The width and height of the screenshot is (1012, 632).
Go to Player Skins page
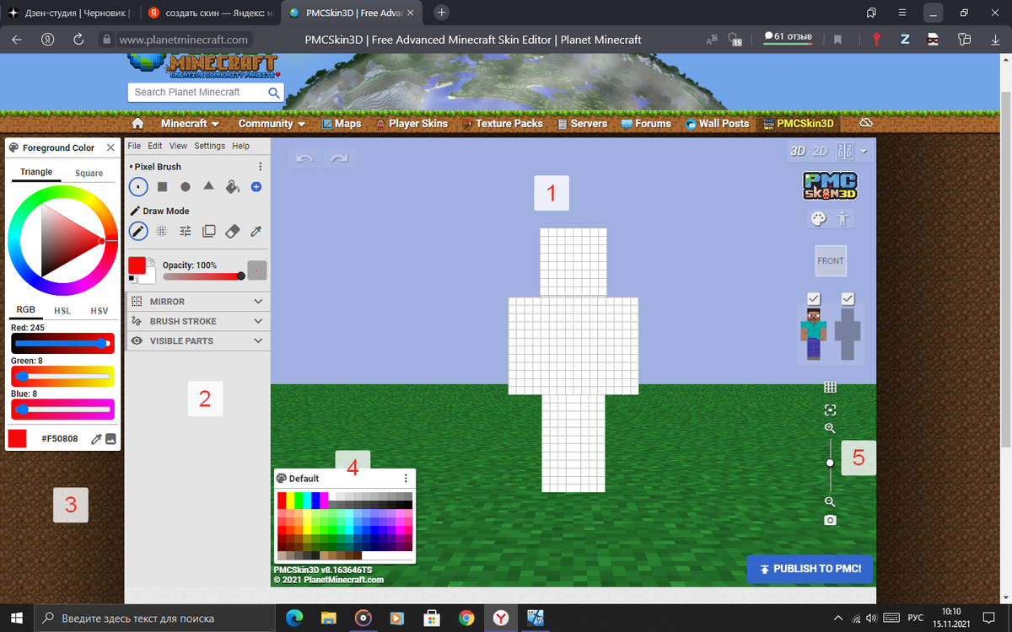(411, 123)
